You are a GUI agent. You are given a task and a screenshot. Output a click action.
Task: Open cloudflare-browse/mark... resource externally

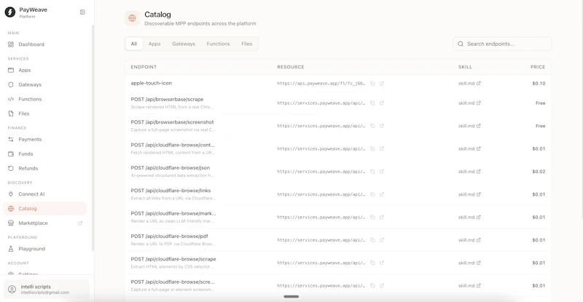(x=381, y=218)
